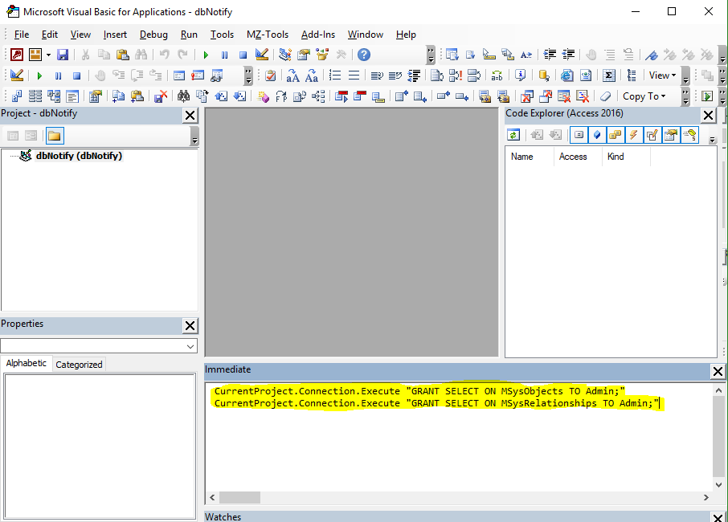
Task: Close the Immediate window pane
Action: click(x=718, y=371)
